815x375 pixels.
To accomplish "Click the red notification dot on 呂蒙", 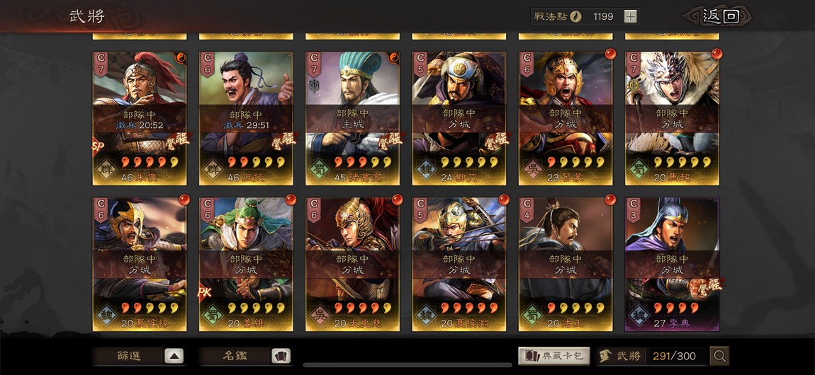I will coord(610,54).
